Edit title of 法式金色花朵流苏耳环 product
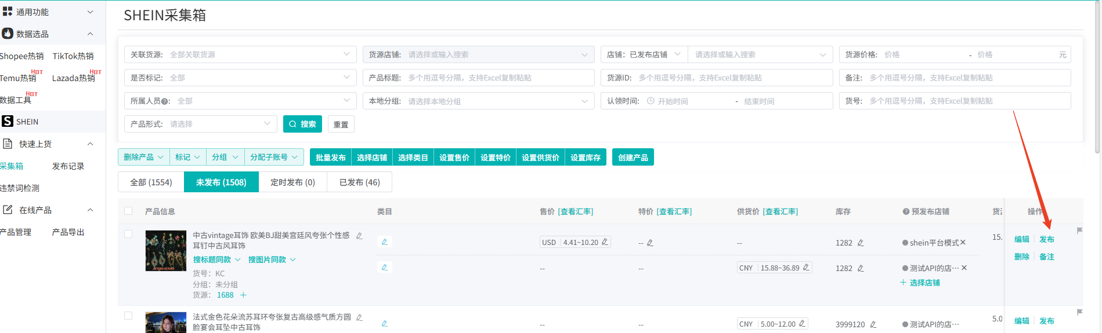The height and width of the screenshot is (333, 1102). point(359,317)
